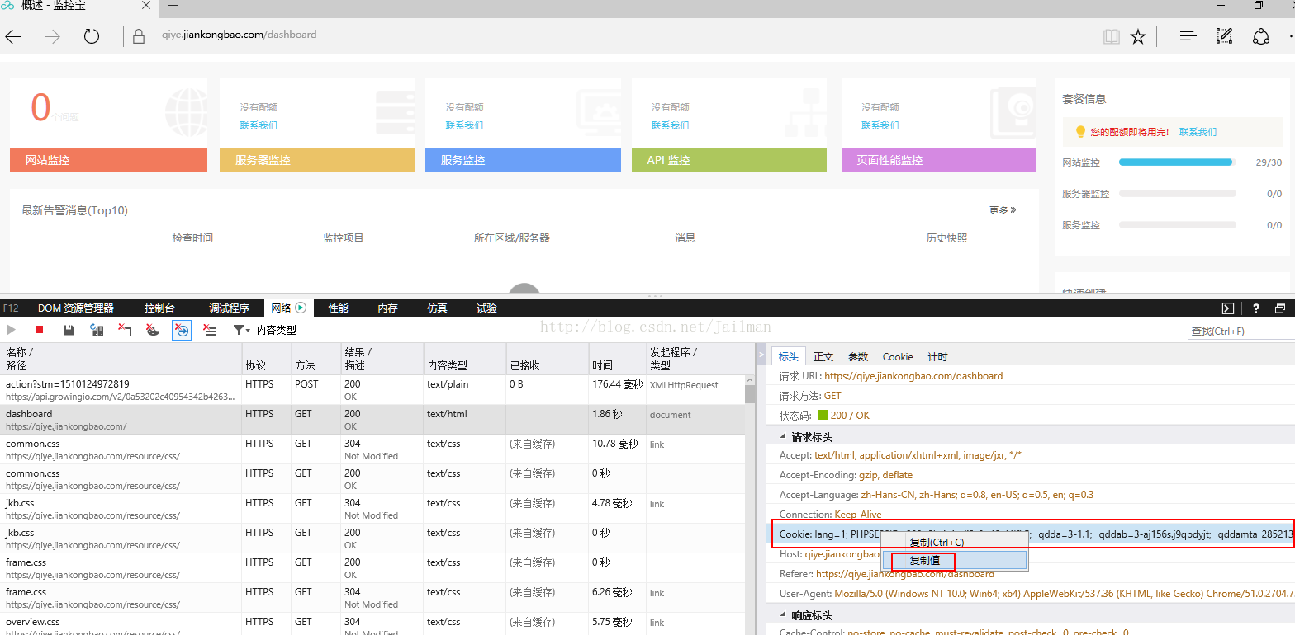
Task: Select the 标头 details tab
Action: pos(789,356)
